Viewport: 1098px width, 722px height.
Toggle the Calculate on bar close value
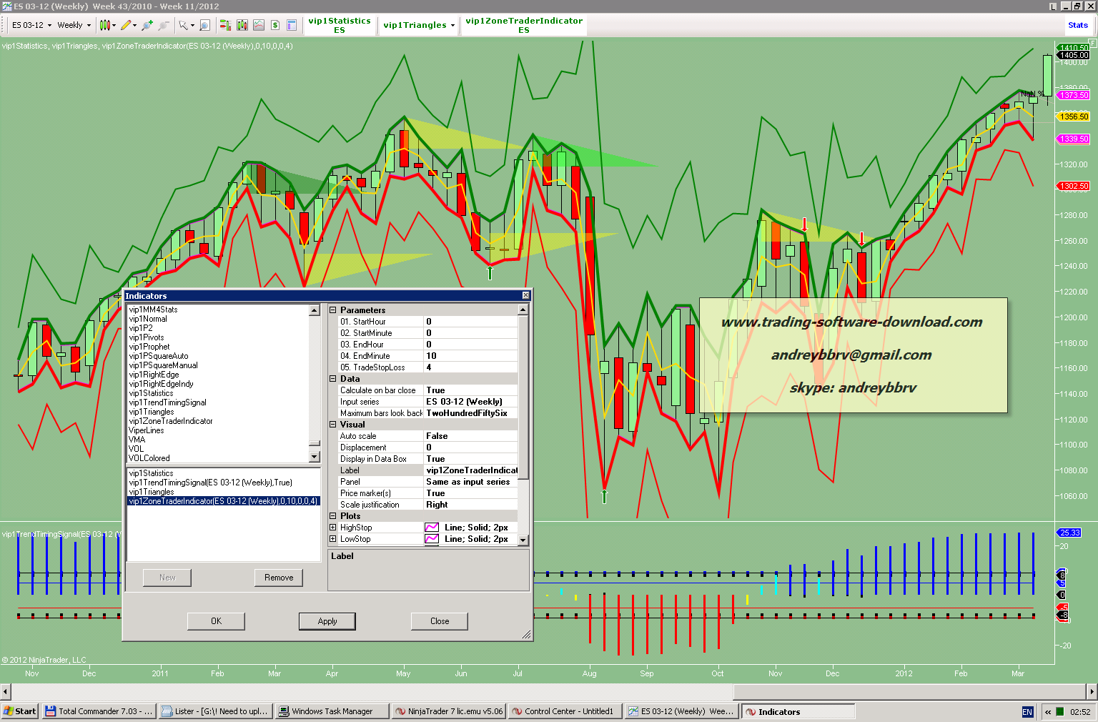470,390
